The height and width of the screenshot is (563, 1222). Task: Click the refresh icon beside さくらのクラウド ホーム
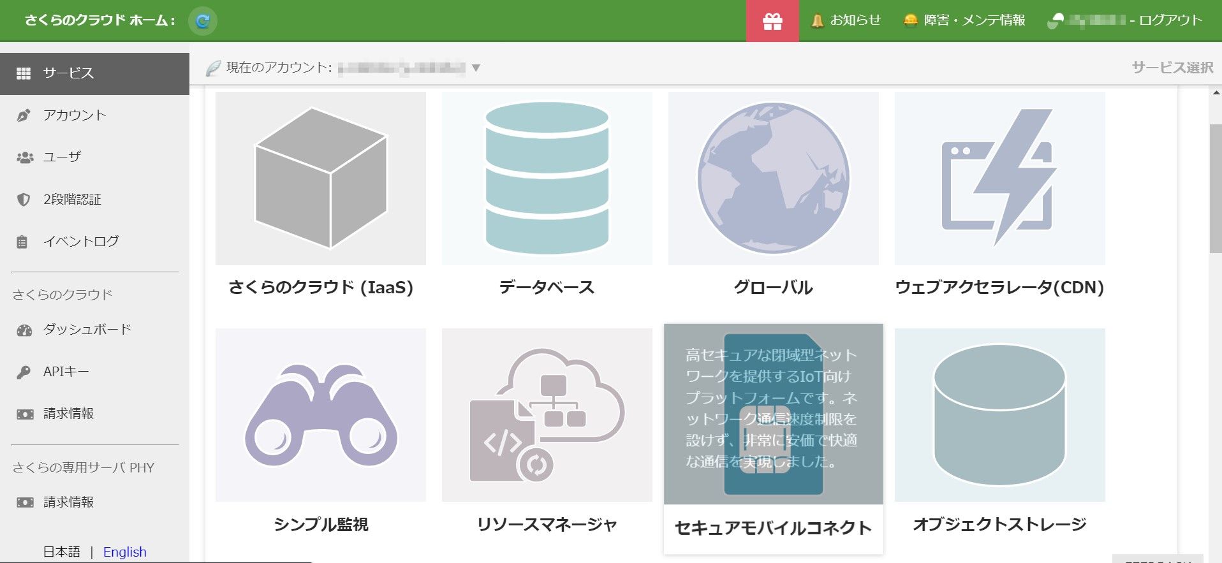pos(203,21)
